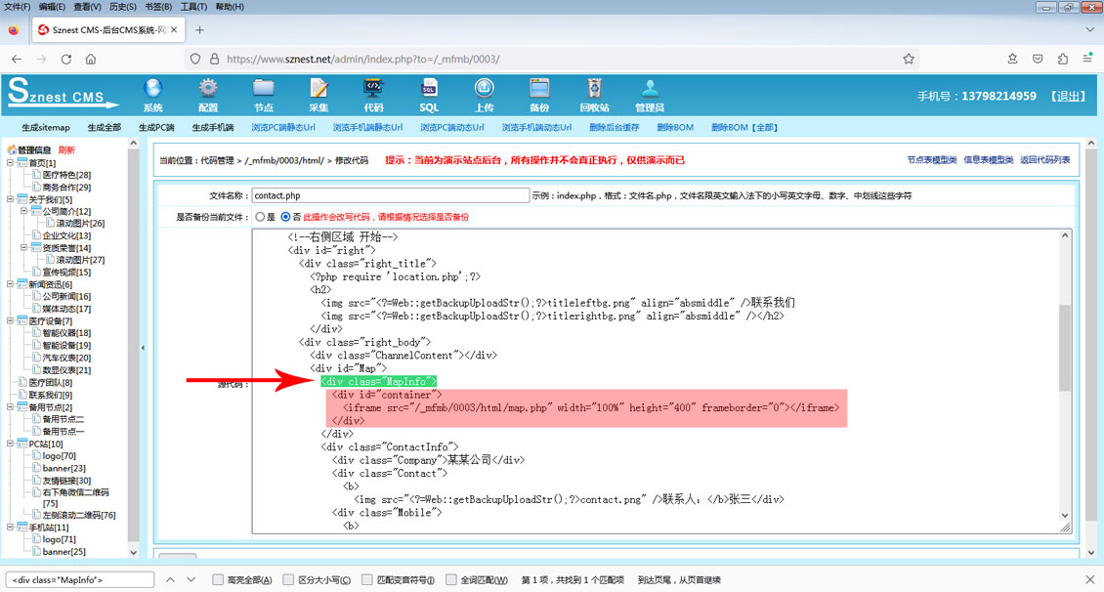Collapse the 医疗设备[7] tree node
The image size is (1104, 592).
pyautogui.click(x=10, y=321)
